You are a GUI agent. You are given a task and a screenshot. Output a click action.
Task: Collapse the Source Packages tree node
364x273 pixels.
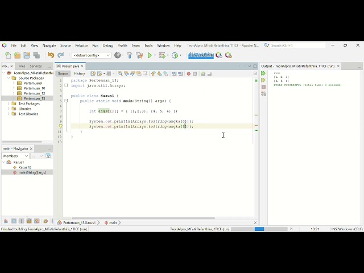[9, 78]
